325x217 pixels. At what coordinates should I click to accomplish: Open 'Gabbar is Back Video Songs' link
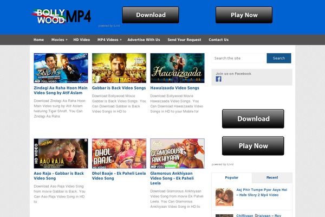pos(119,88)
